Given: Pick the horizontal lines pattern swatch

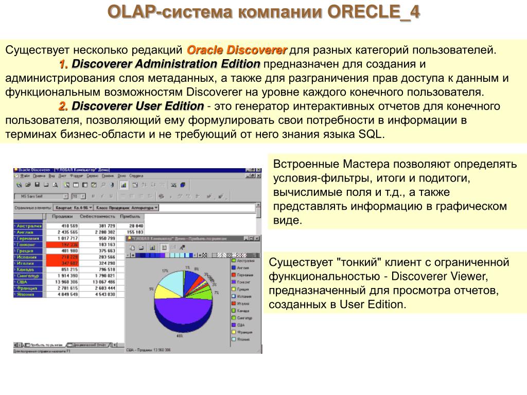Looking at the screenshot, I should (215, 255).
